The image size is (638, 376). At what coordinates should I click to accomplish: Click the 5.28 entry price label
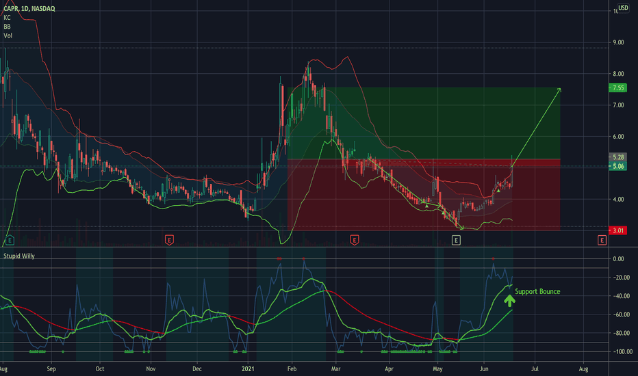[x=618, y=157]
